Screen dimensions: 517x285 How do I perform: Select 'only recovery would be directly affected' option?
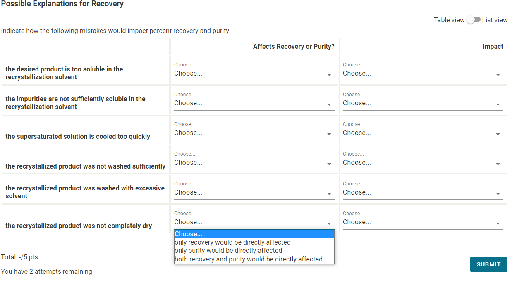pyautogui.click(x=232, y=242)
